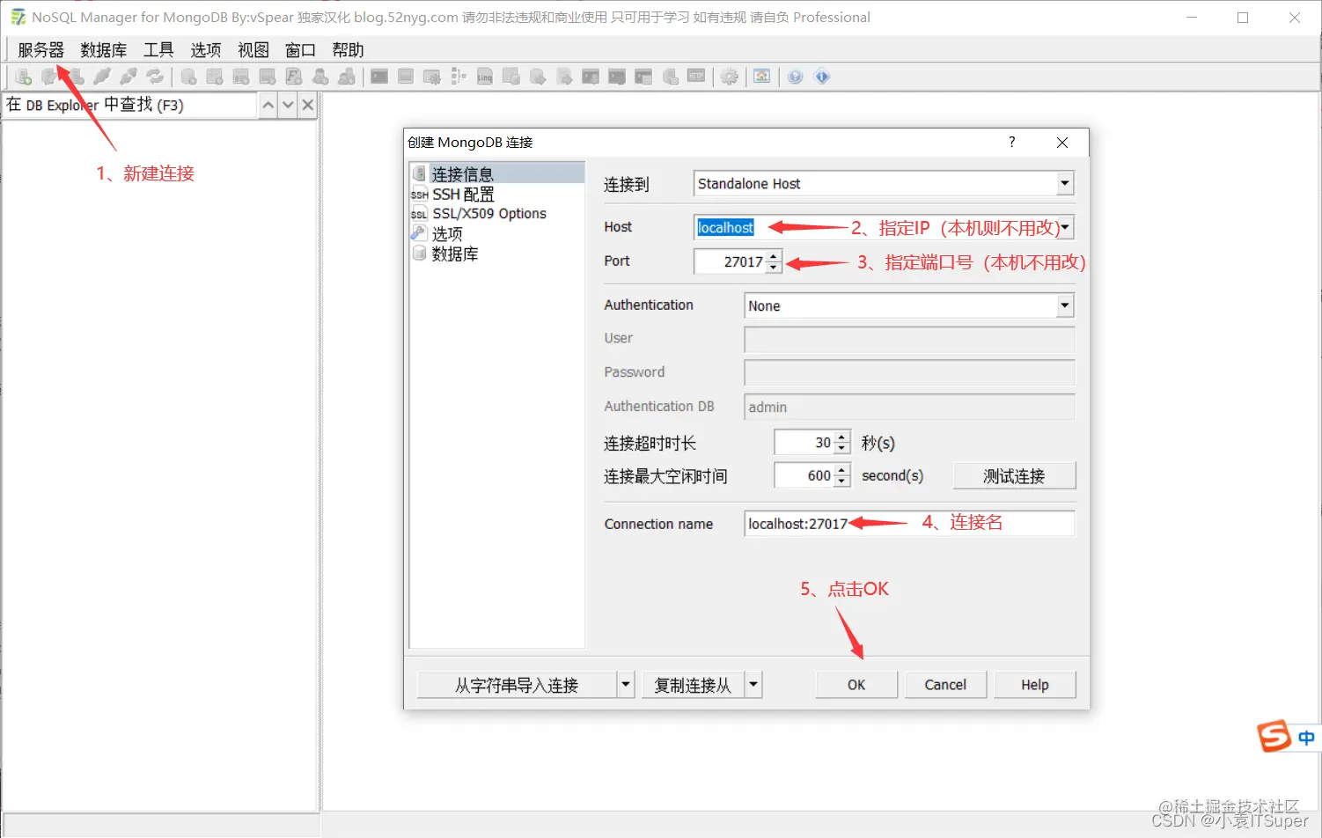Click the Sogou input method S icon

click(1274, 736)
